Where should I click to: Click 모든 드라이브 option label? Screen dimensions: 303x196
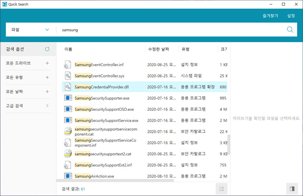[18, 63]
